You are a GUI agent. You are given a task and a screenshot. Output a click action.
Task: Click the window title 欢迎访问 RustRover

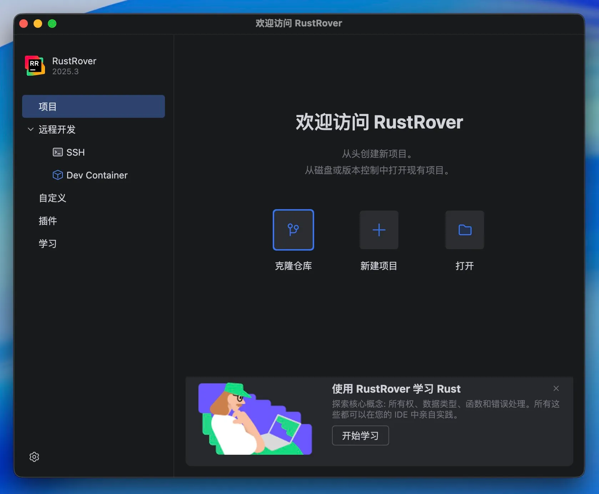(x=299, y=24)
